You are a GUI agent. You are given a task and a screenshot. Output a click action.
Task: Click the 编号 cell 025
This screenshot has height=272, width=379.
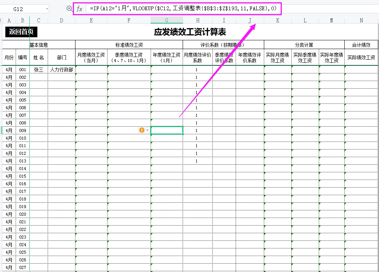(22, 252)
